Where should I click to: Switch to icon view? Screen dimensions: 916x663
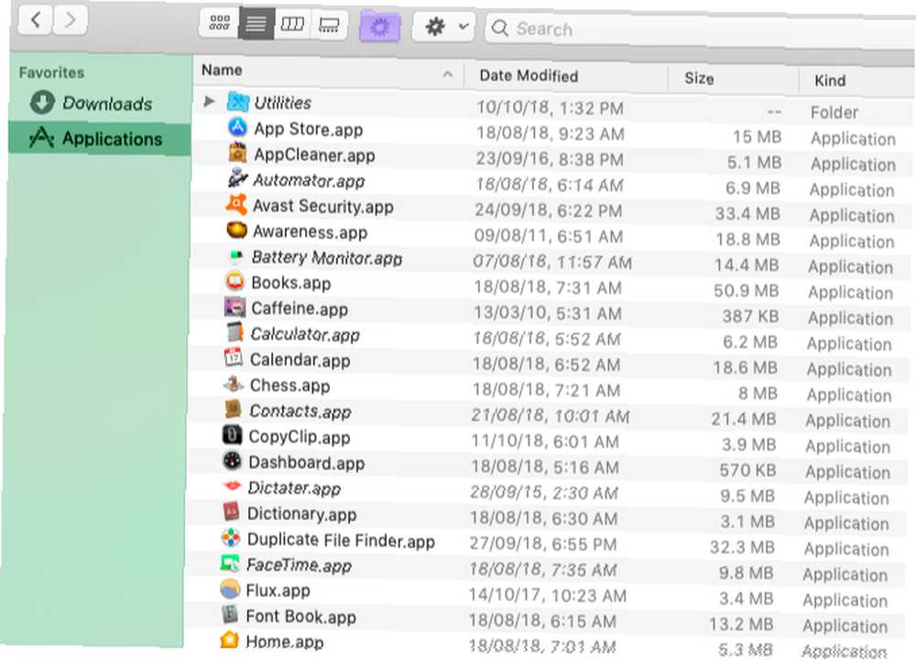point(219,24)
